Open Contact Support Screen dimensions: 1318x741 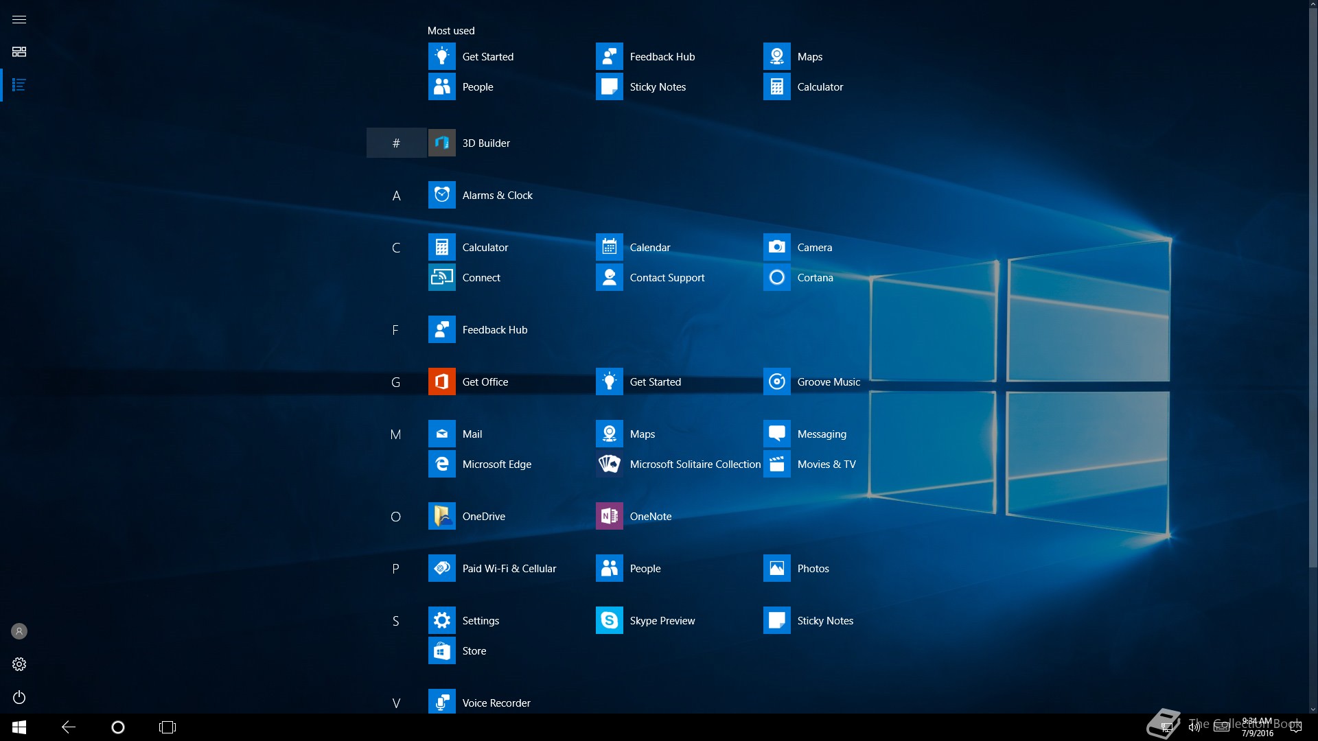650,277
